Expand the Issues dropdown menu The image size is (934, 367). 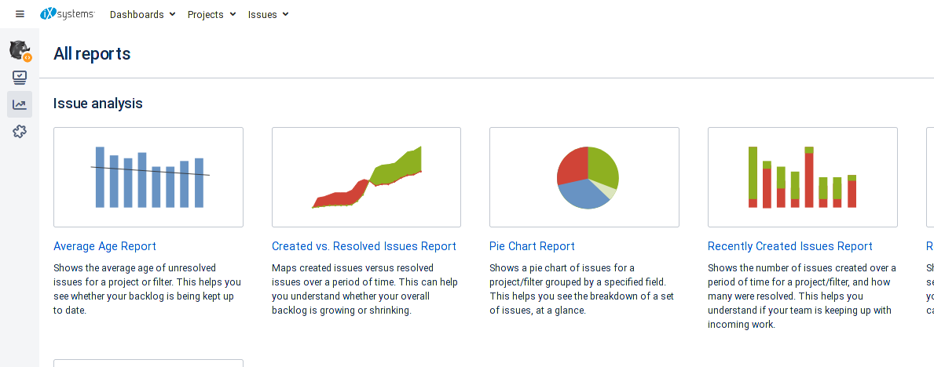(268, 14)
